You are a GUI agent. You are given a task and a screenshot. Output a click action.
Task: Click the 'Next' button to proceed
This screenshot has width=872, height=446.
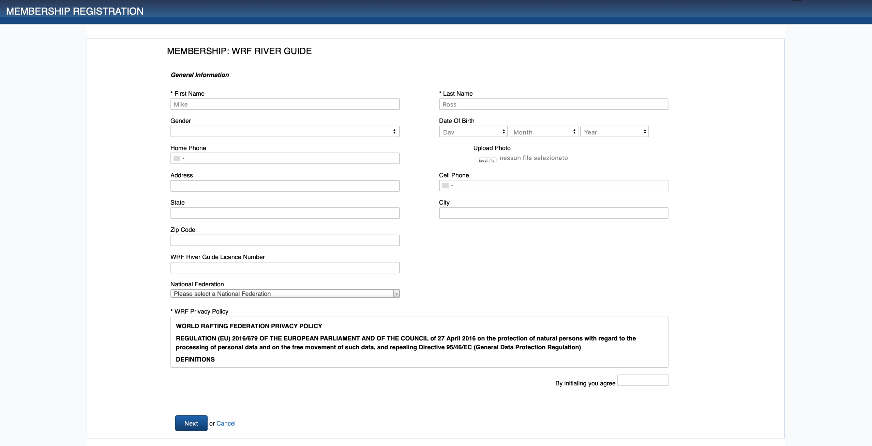[191, 423]
